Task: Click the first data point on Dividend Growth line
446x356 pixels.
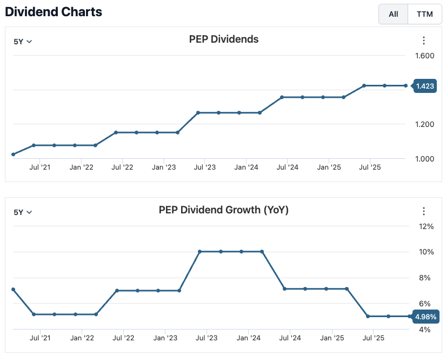Action: click(13, 290)
